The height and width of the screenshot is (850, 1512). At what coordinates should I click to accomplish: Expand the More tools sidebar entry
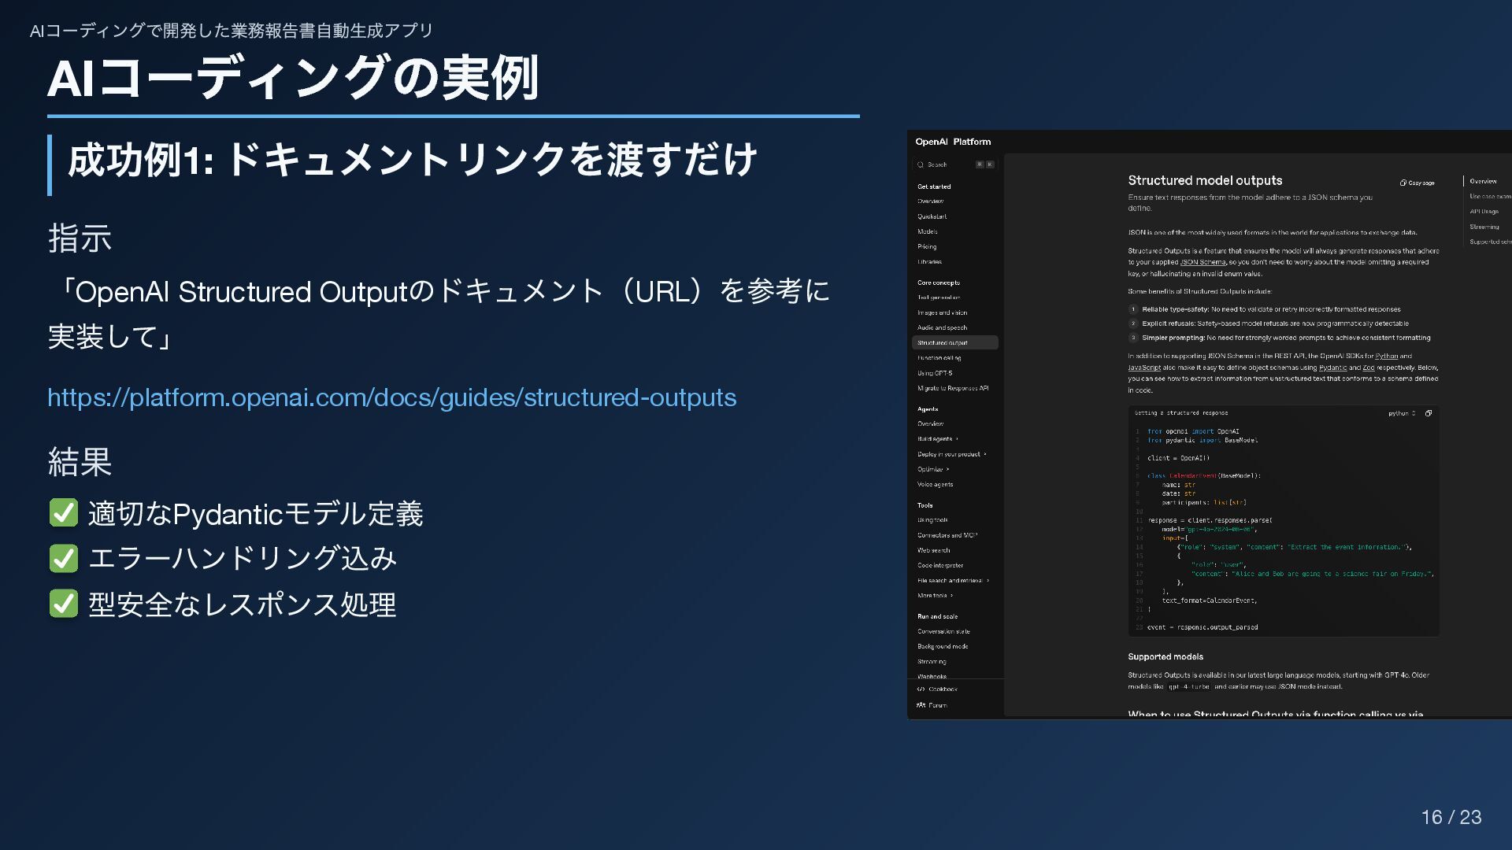point(934,596)
